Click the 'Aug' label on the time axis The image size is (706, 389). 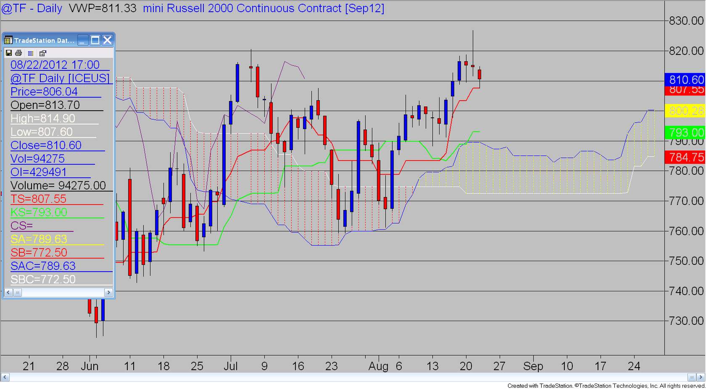[378, 366]
